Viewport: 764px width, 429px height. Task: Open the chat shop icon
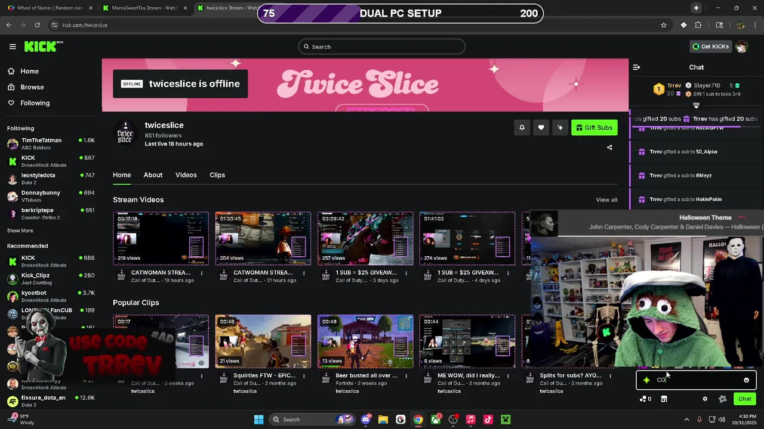click(664, 399)
